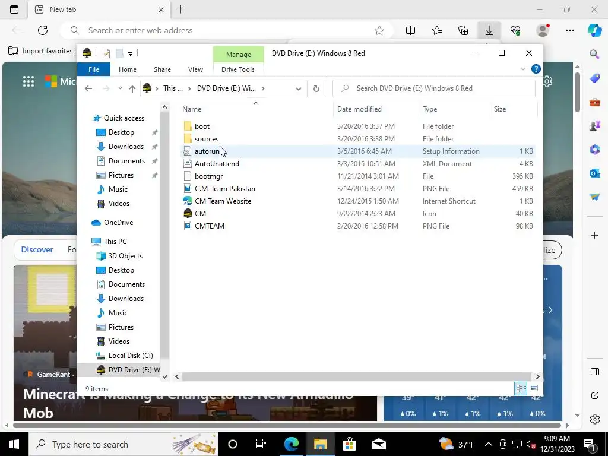Image resolution: width=608 pixels, height=456 pixels.
Task: Open the View ribbon tab
Action: (195, 69)
